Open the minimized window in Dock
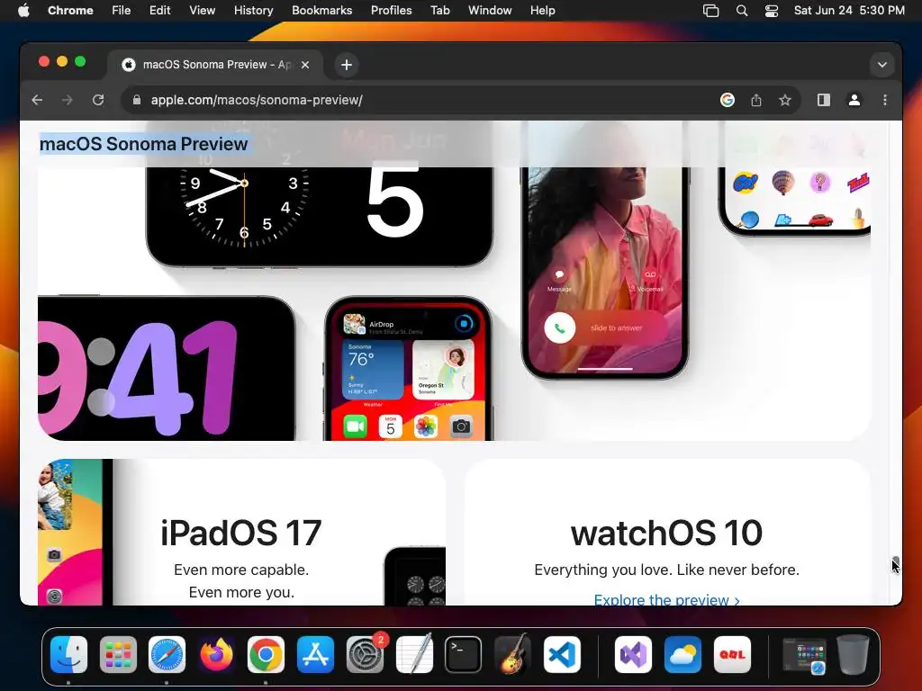 coord(804,655)
